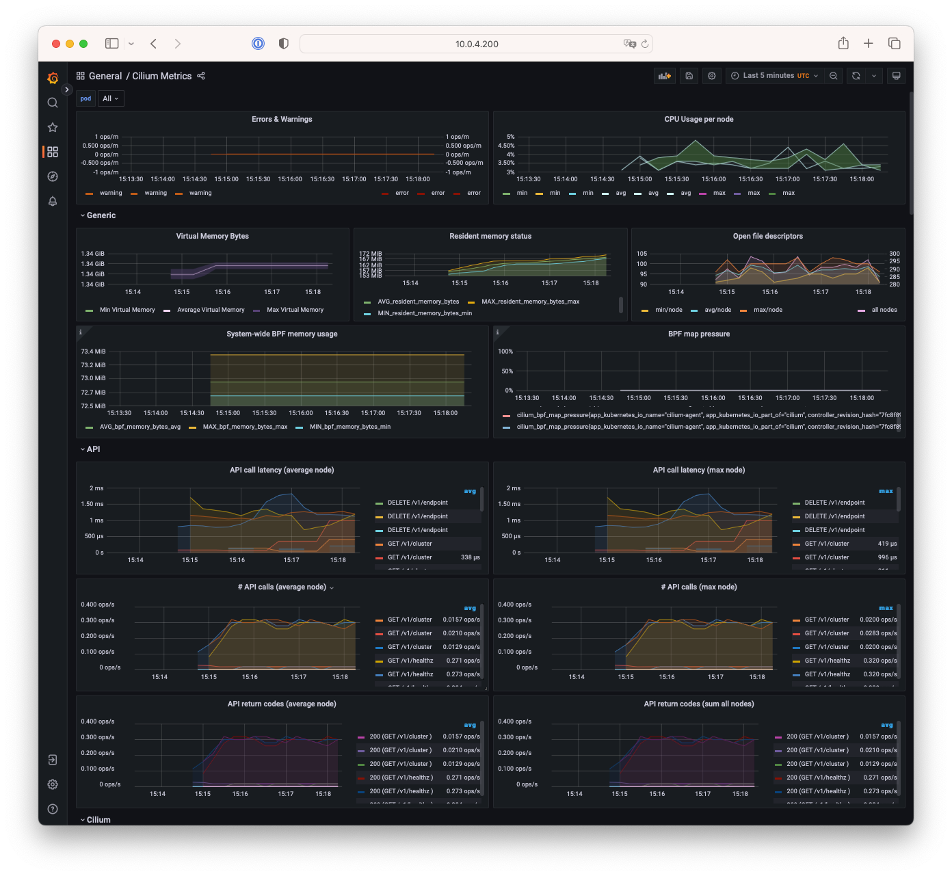Collapse the Generic row
This screenshot has height=876, width=952.
(98, 215)
